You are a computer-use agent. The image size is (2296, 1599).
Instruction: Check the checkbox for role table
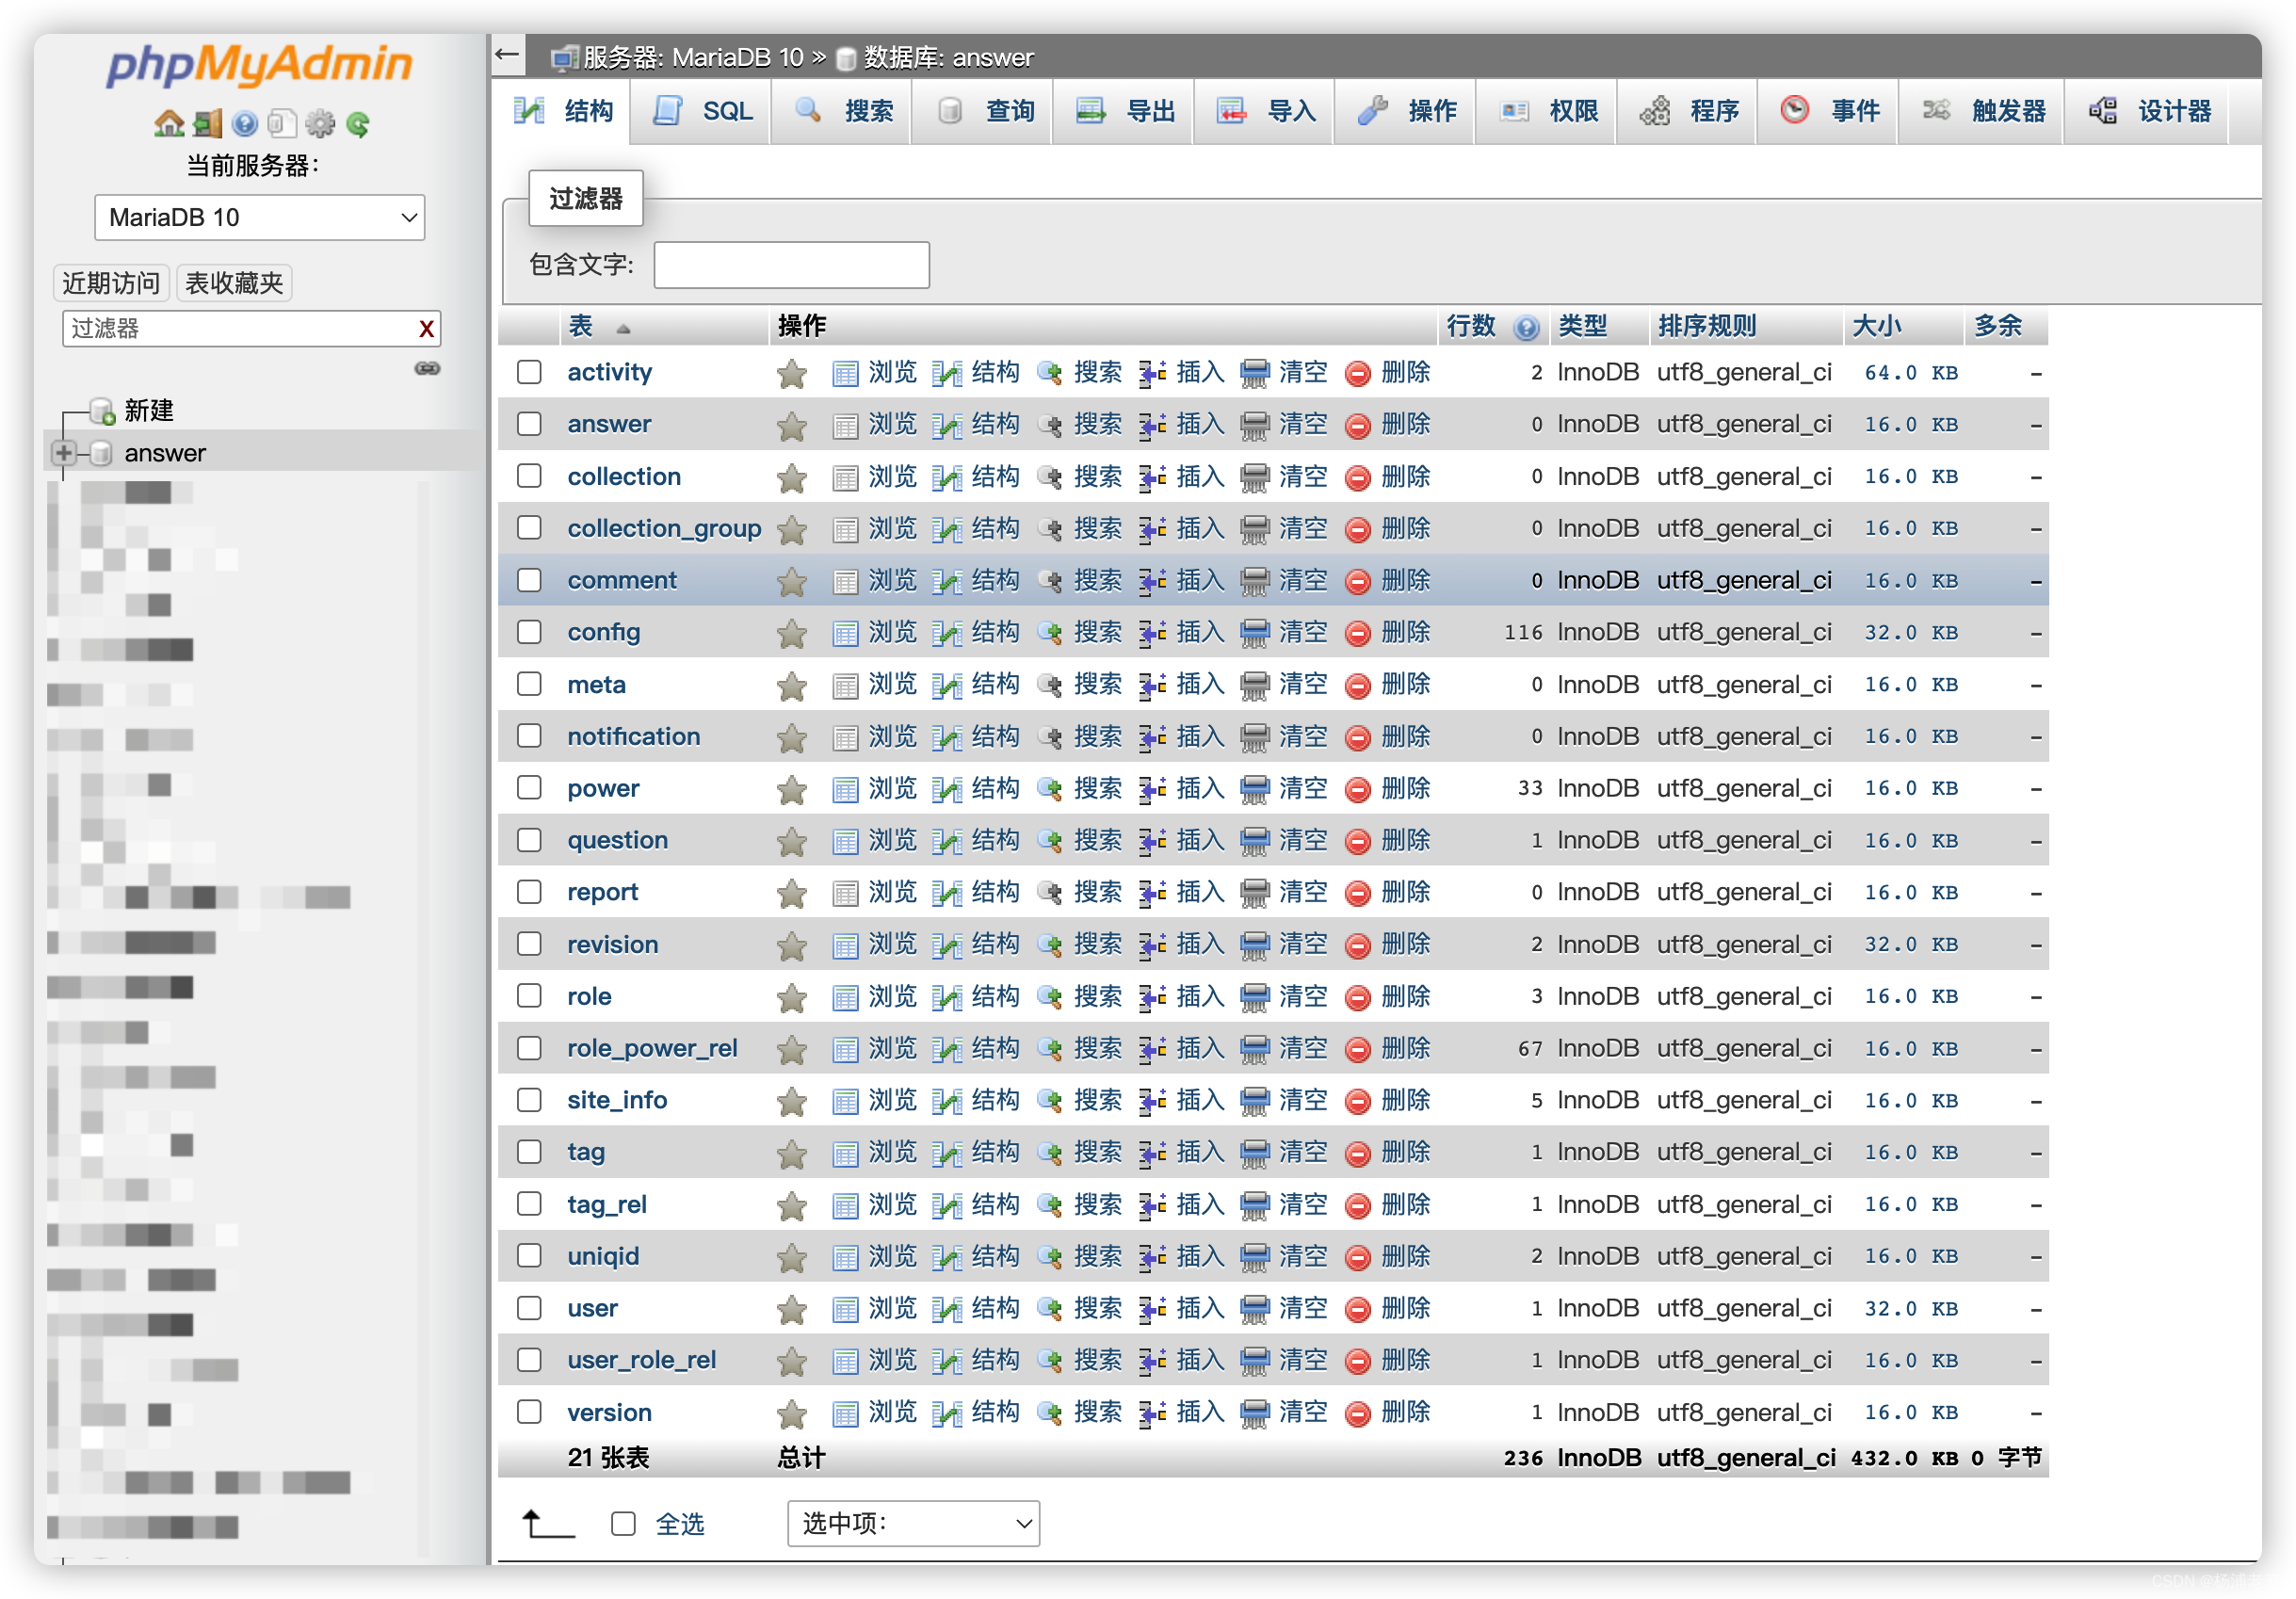(x=529, y=996)
